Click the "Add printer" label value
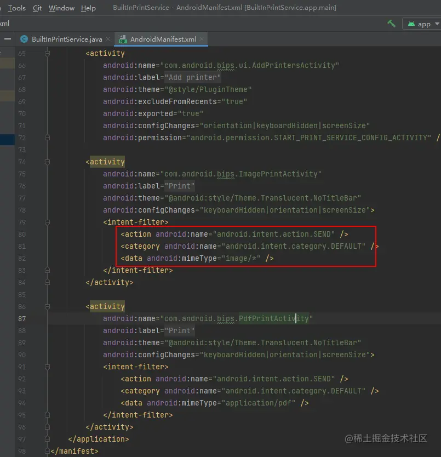The image size is (441, 457). tap(193, 77)
